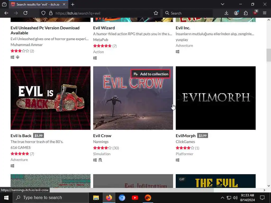Viewport: 271px width, 203px height.
Task: Open the uBlock extension icon
Action: tap(255, 13)
